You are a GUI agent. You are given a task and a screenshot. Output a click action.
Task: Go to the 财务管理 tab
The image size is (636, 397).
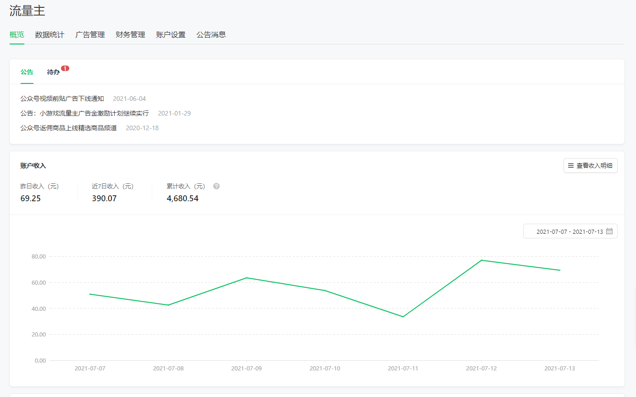(130, 35)
